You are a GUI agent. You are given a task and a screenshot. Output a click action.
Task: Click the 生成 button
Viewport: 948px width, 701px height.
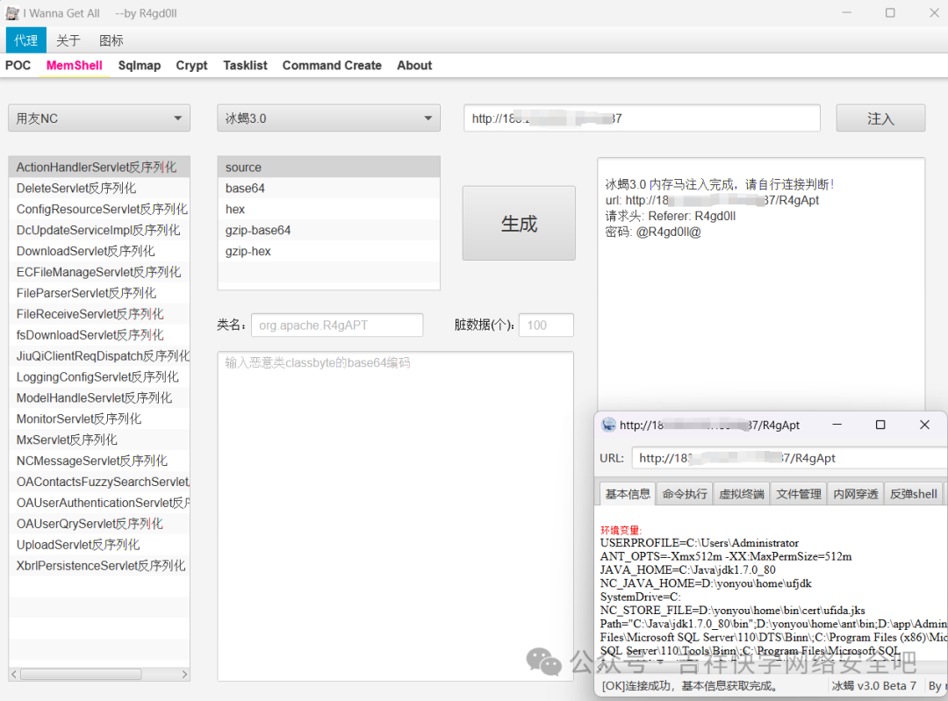pyautogui.click(x=519, y=223)
